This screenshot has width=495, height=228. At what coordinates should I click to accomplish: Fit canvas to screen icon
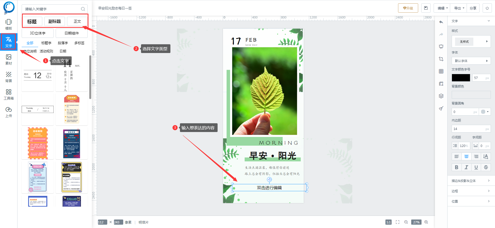398,222
